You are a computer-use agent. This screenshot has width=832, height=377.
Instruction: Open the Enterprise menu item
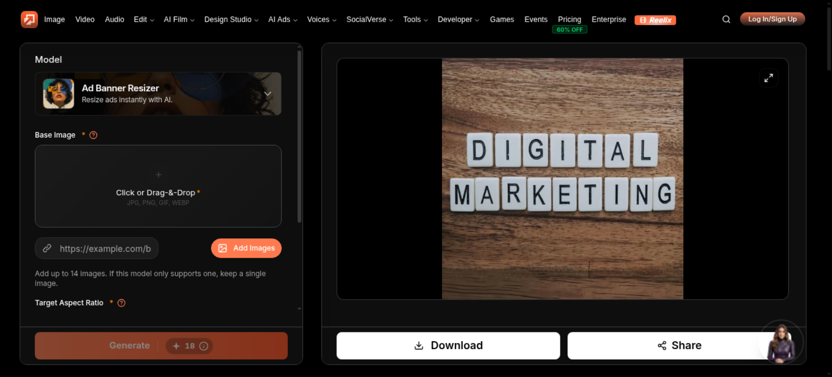click(609, 20)
